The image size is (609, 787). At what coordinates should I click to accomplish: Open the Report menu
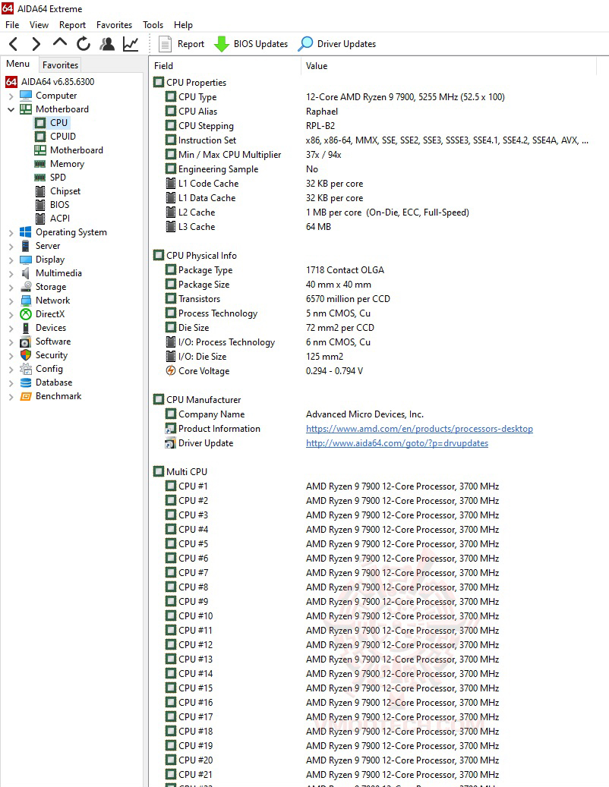[72, 24]
